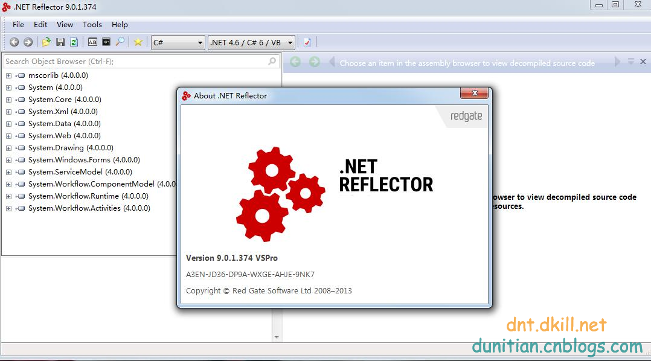Viewport: 651px width, 361px height.
Task: Click the System.Xml assembly icon
Action: tap(21, 112)
